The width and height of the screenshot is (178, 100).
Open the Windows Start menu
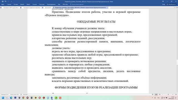(x=3, y=98)
